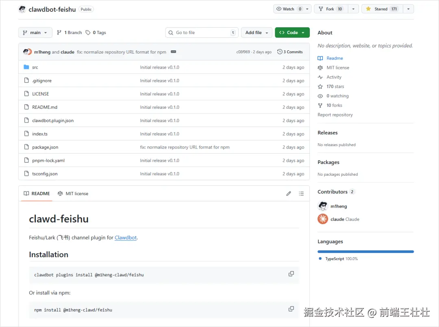
Task: Open the Clawdbot hyperlink in README
Action: [126, 237]
